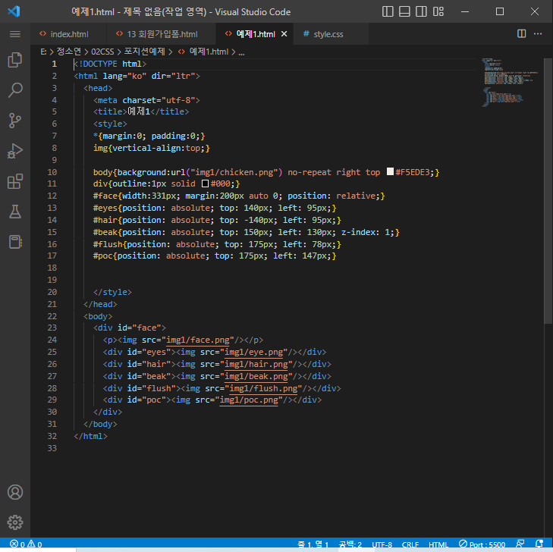Change indentation via 공백: 2
This screenshot has height=552, width=553.
[x=350, y=544]
